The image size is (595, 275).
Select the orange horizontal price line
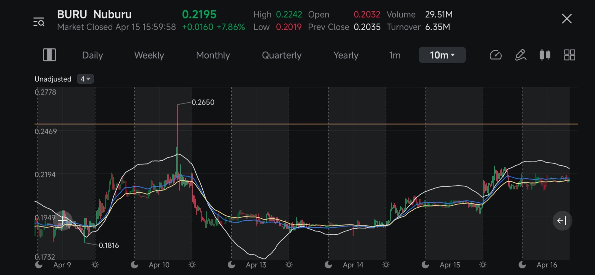306,124
